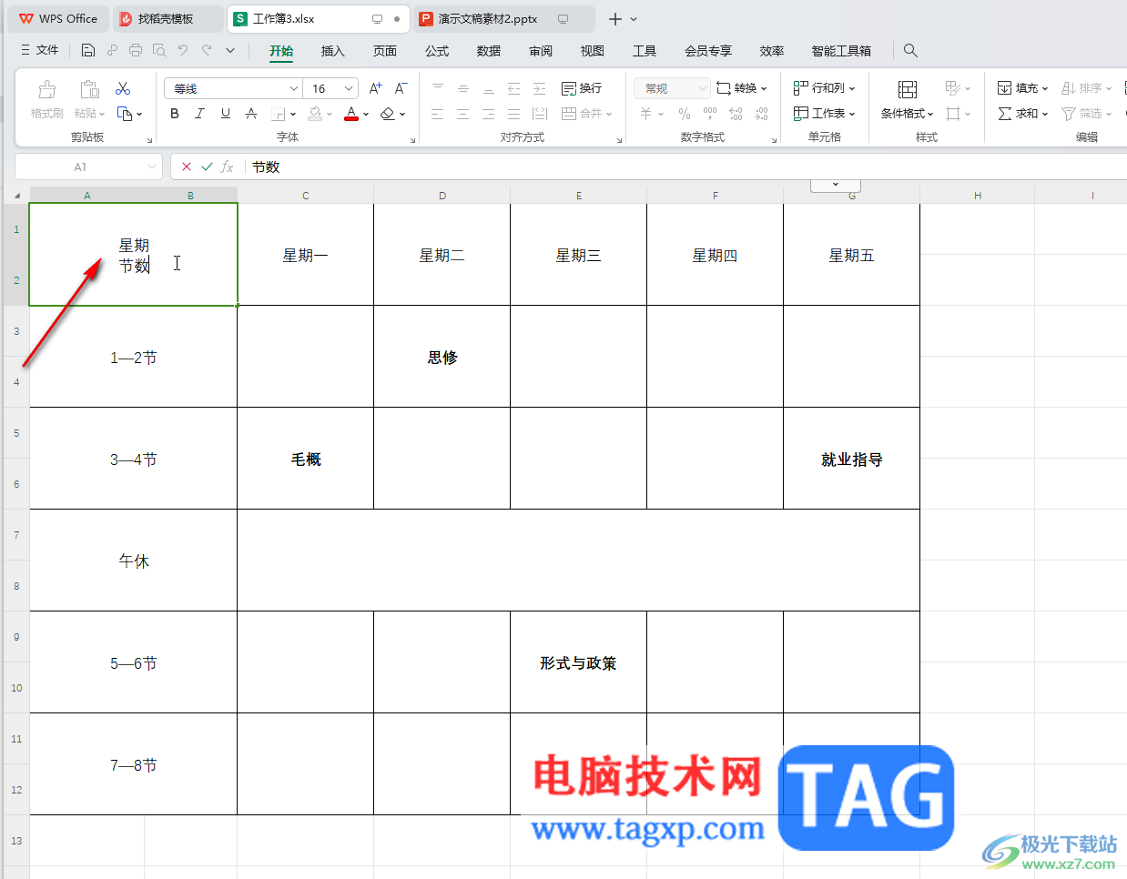Image resolution: width=1127 pixels, height=879 pixels.
Task: Click the Save icon in quick access bar
Action: [88, 50]
